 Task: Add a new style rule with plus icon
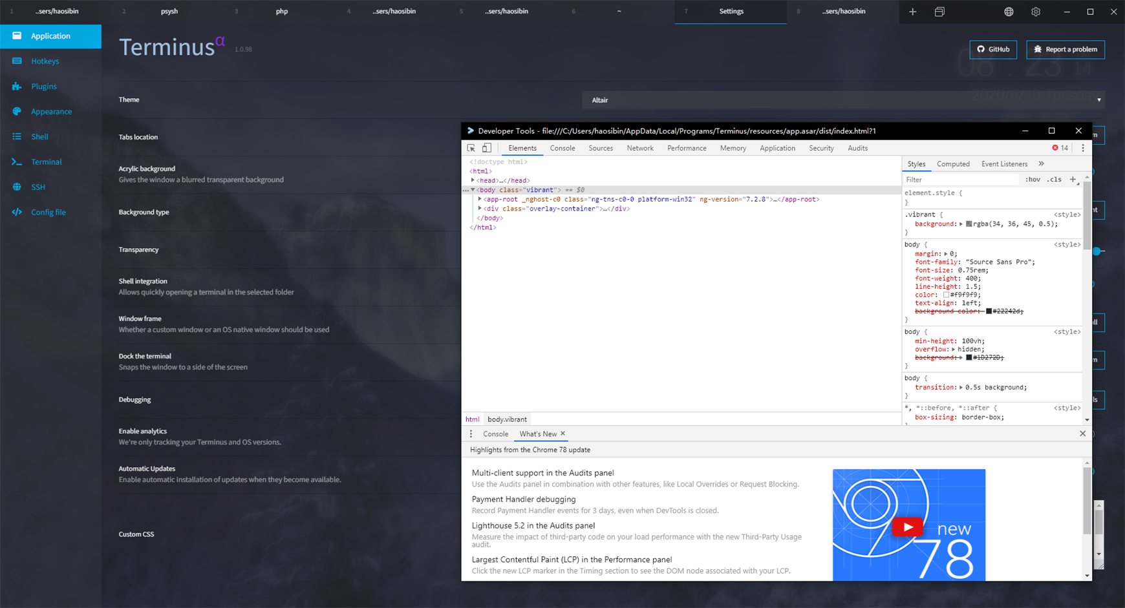click(x=1073, y=180)
